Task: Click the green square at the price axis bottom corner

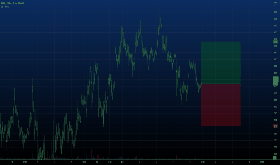Action: click(275, 158)
